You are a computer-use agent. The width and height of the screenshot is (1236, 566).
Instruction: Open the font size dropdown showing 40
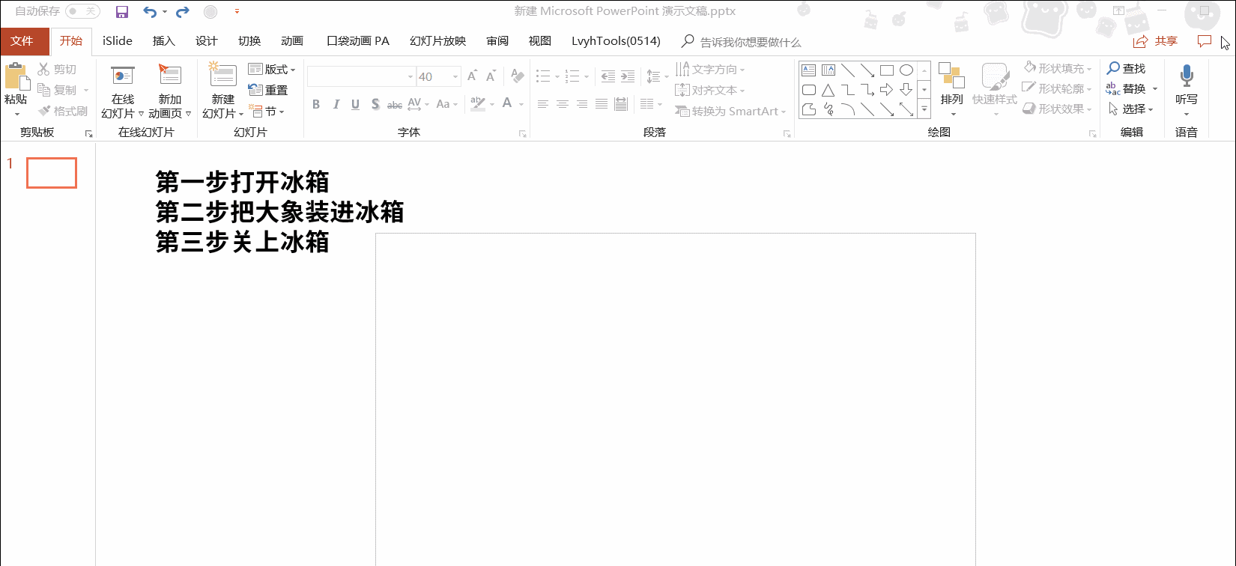(455, 76)
